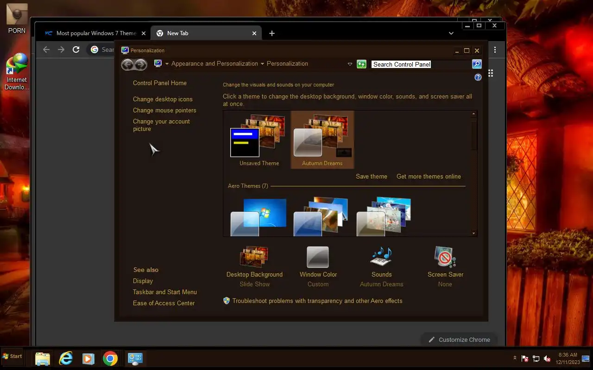Click Appearance and Personalization breadcrumb
This screenshot has width=593, height=370.
pyautogui.click(x=214, y=64)
